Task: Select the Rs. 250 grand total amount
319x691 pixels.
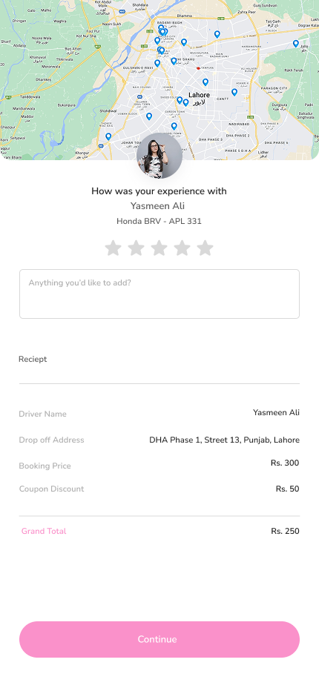Action: tap(285, 531)
